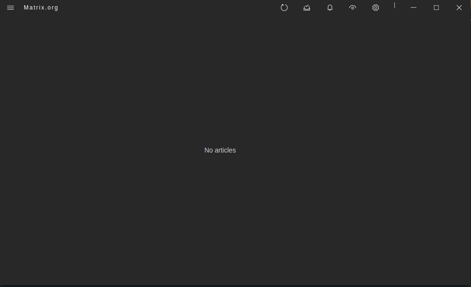The height and width of the screenshot is (287, 471).
Task: Click the No articles message
Action: tap(220, 150)
